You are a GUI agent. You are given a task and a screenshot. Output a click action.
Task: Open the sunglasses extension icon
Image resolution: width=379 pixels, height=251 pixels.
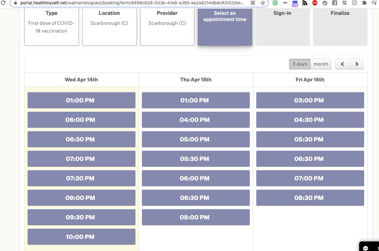pos(285,3)
